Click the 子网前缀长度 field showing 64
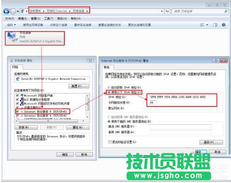The height and width of the screenshot is (183, 231). click(153, 103)
